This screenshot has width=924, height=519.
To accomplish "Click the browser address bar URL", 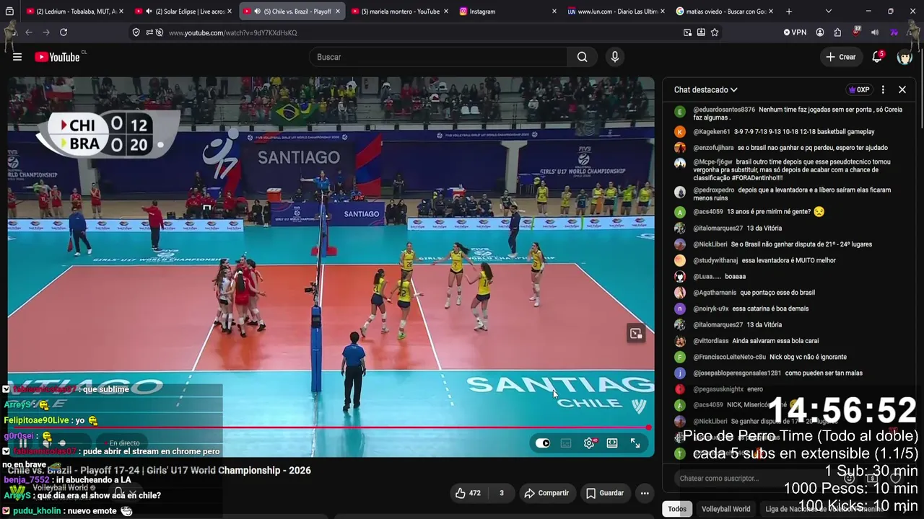I will click(233, 32).
